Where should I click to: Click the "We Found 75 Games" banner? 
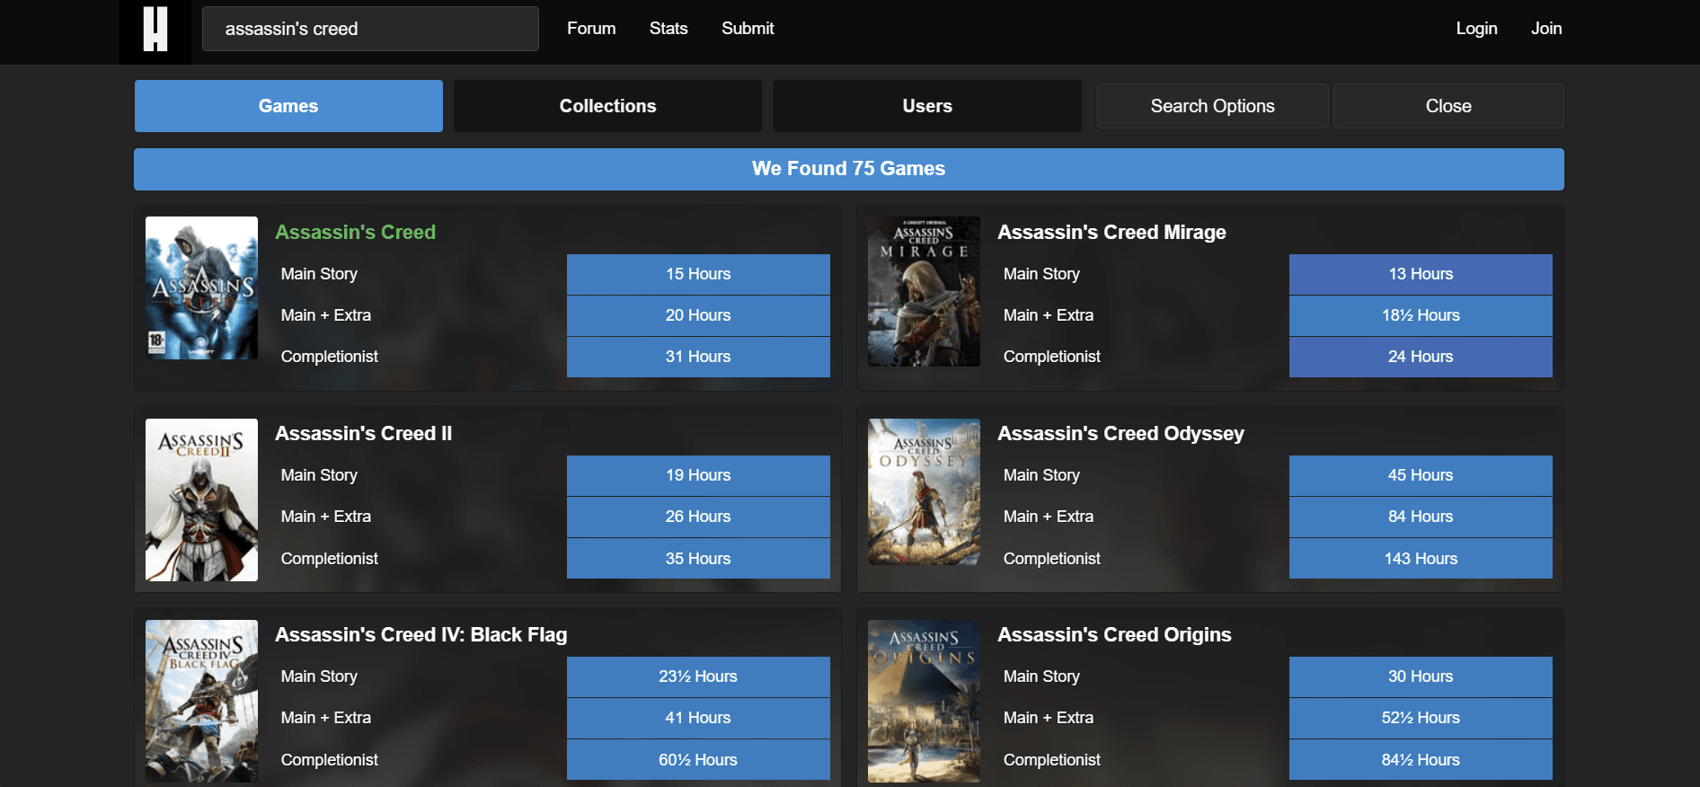pyautogui.click(x=849, y=169)
